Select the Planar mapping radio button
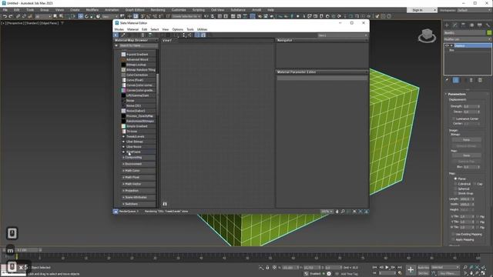 [x=455, y=179]
